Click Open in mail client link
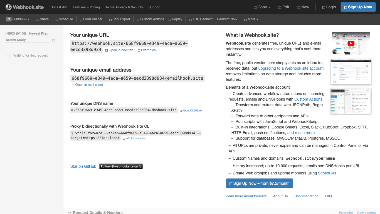This screenshot has width=380, height=214. coord(87,85)
